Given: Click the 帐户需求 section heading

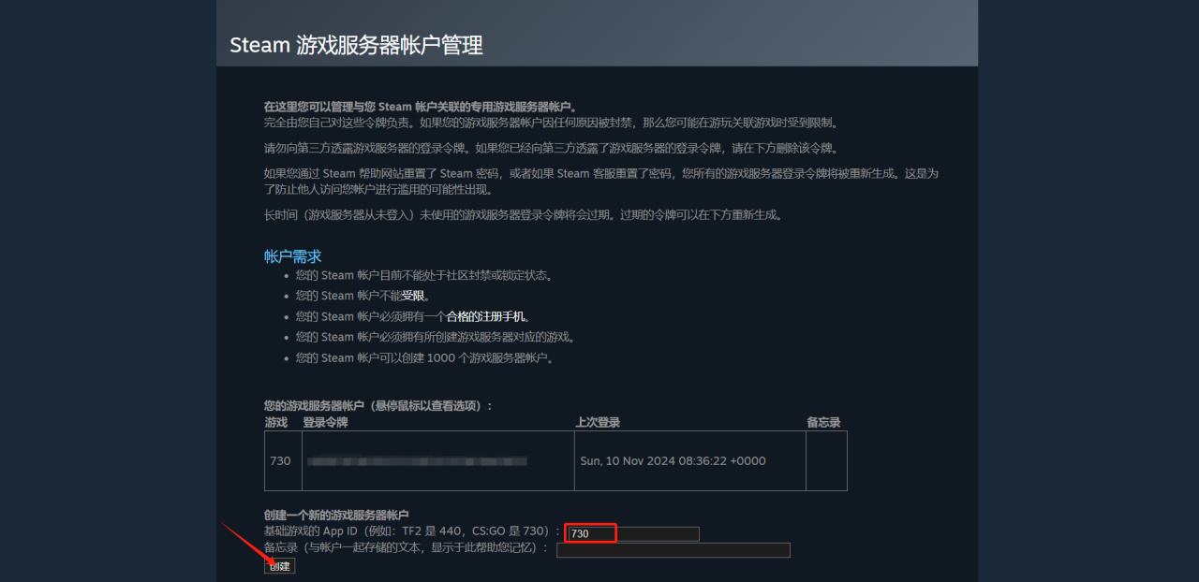Looking at the screenshot, I should (x=293, y=256).
